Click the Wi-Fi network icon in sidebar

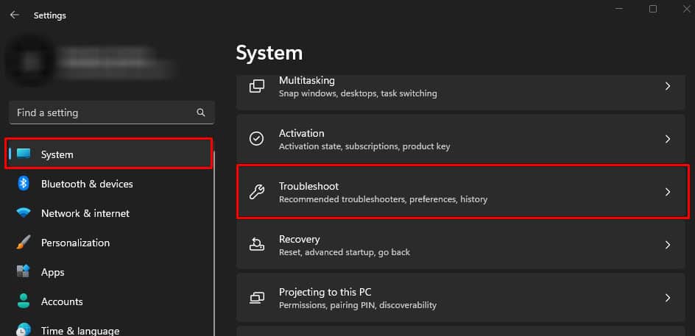[x=24, y=213]
